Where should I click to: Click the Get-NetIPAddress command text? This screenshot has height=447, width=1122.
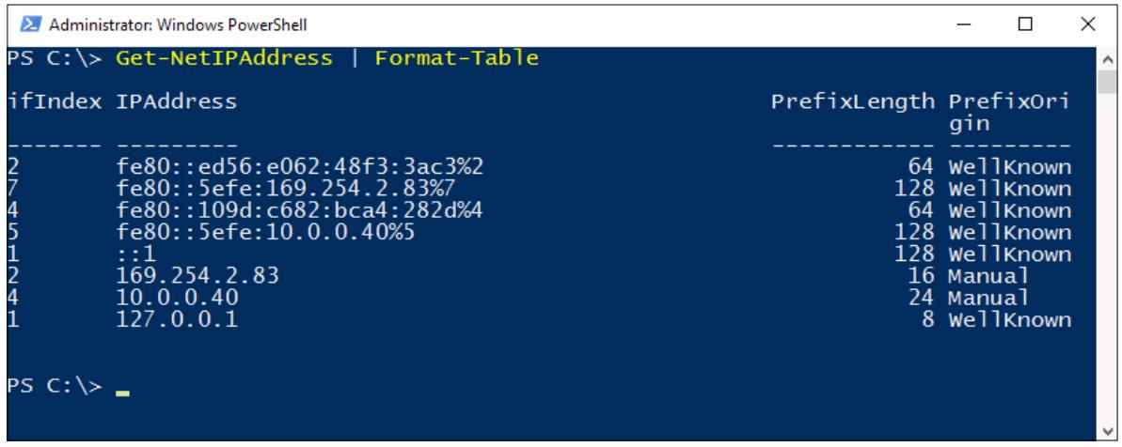[224, 58]
